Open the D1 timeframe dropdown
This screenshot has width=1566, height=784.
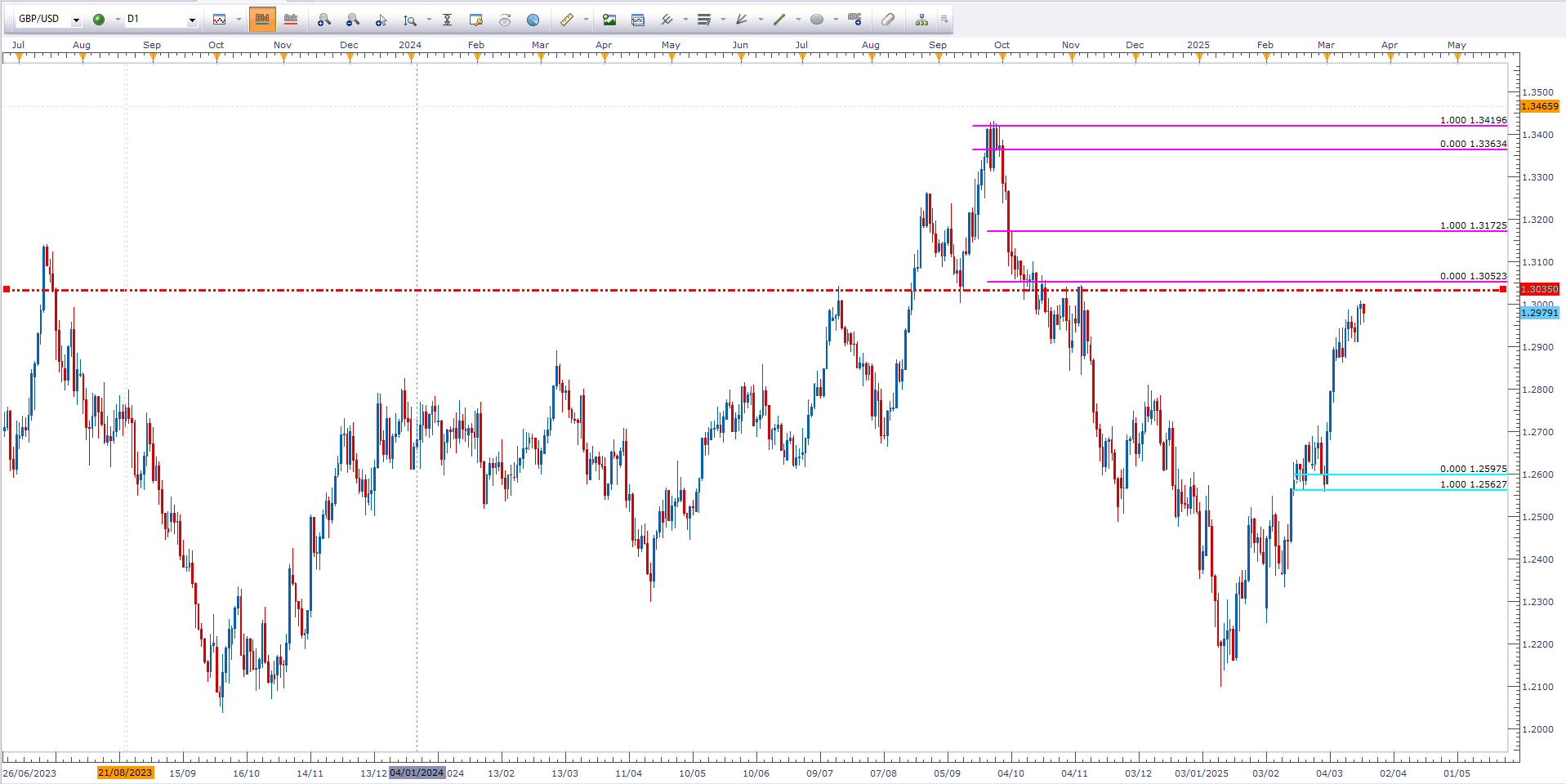[192, 20]
